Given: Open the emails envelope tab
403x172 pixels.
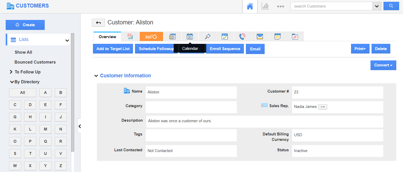Looking at the screenshot, I should 260,37.
